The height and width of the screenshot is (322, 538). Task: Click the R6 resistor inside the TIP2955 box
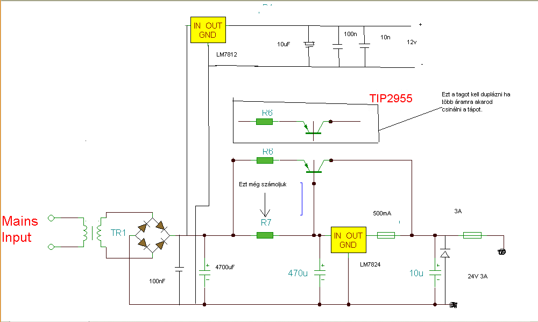point(264,122)
